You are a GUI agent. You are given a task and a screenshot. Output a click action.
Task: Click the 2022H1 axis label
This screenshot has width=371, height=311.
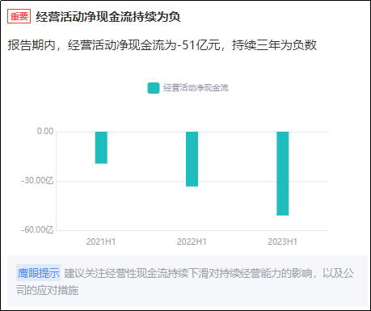coord(192,242)
